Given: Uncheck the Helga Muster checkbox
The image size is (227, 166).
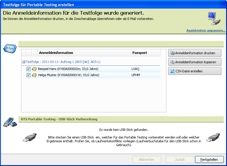Looking at the screenshot, I should coord(28,75).
